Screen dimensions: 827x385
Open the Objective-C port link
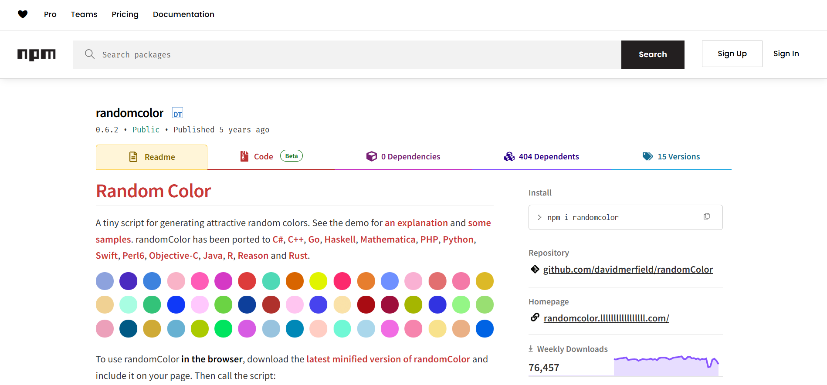point(173,256)
